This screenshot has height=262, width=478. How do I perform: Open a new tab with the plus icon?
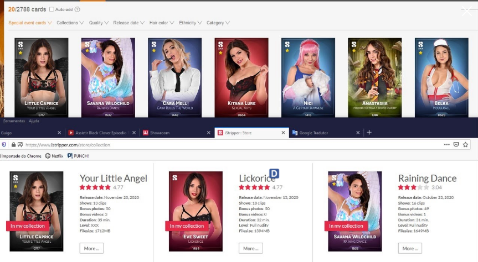point(369,132)
